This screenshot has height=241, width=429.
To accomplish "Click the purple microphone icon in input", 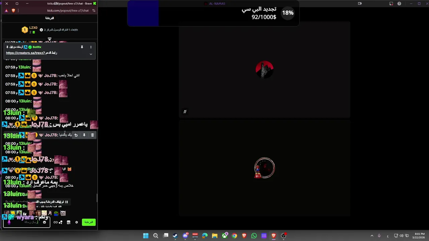I will pyautogui.click(x=9, y=222).
